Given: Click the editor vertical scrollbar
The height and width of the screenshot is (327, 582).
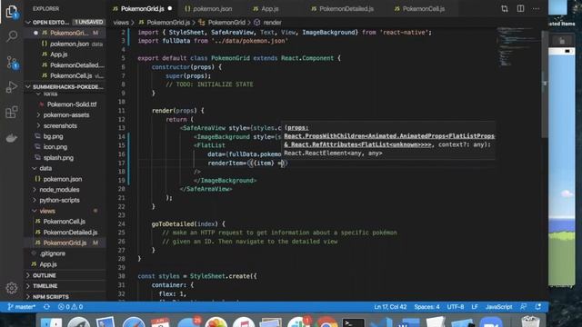Looking at the screenshot, I should [x=545, y=84].
